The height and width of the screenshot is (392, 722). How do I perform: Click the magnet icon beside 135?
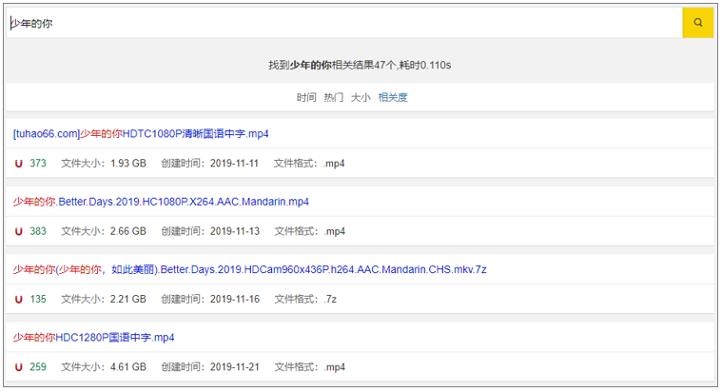18,300
